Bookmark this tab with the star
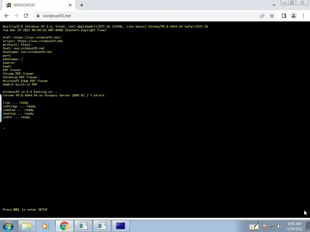Image resolution: width=310 pixels, height=232 pixels. [272, 16]
